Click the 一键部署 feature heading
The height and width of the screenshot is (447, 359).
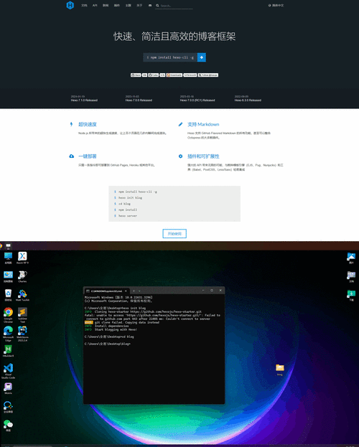pyautogui.click(x=88, y=156)
